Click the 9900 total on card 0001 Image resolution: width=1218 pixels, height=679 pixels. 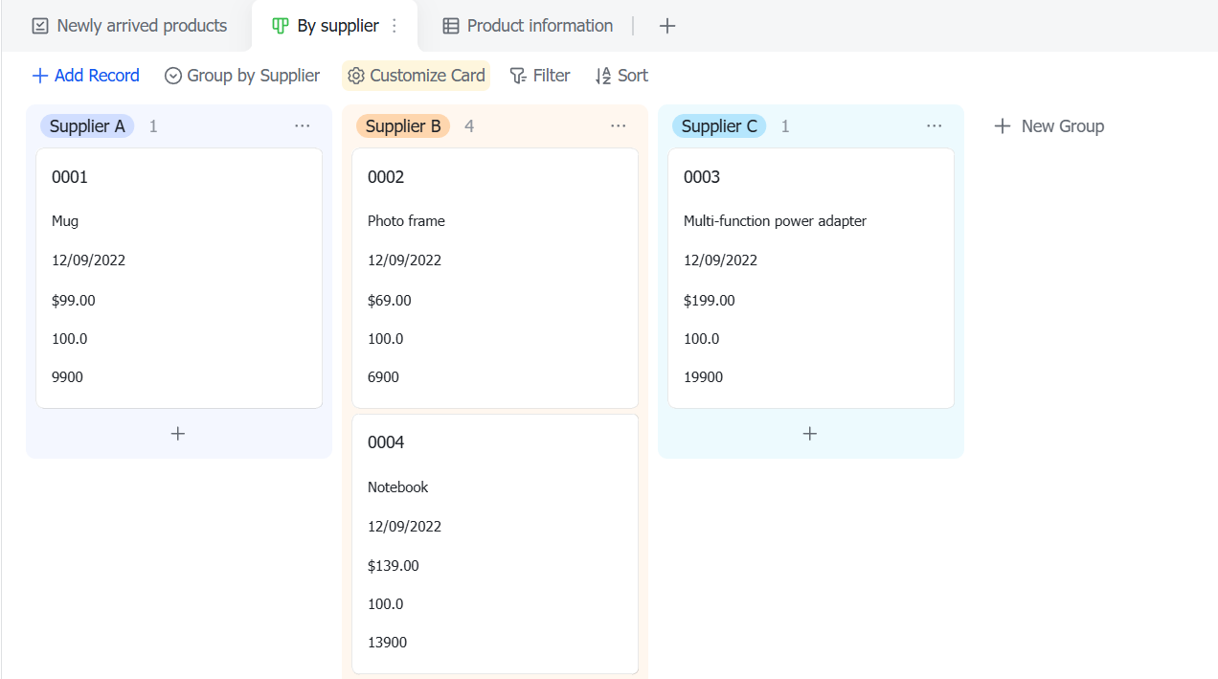(67, 377)
